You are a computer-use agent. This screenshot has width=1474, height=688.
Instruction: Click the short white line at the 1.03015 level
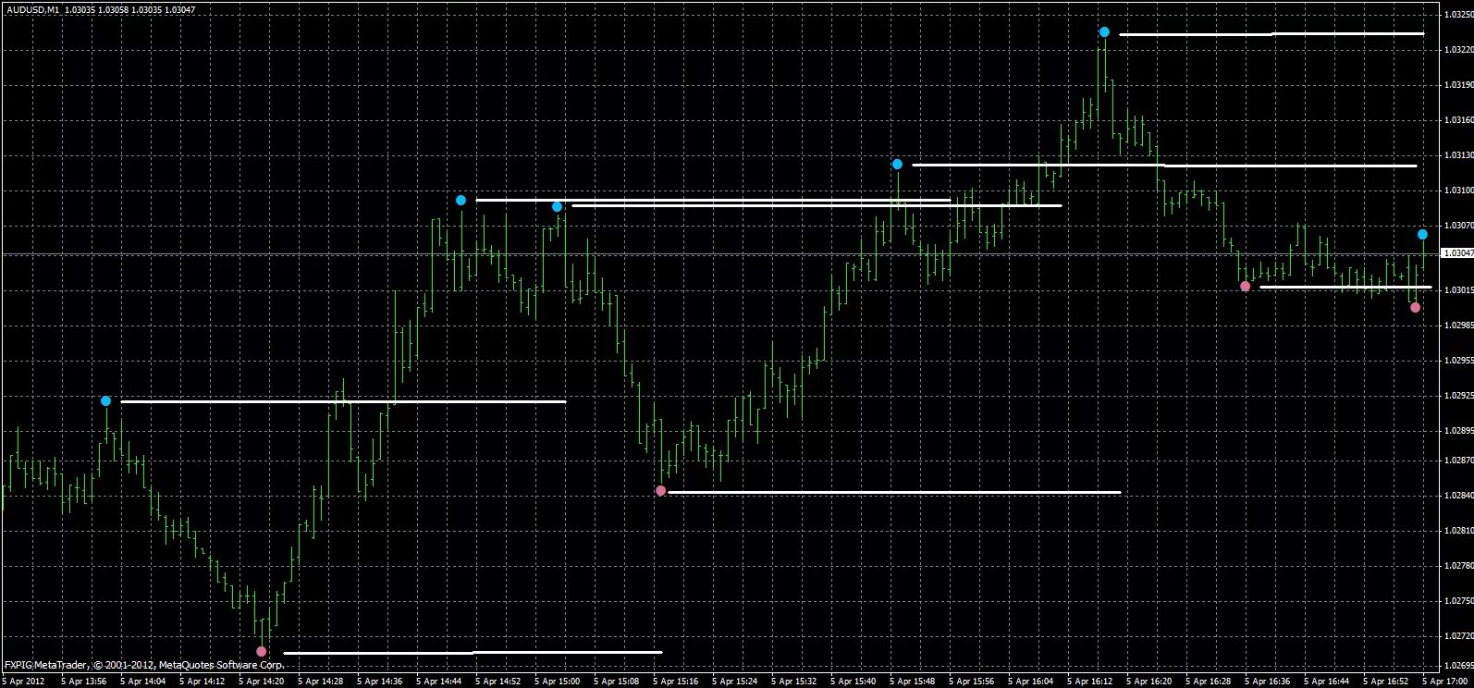click(x=1345, y=288)
